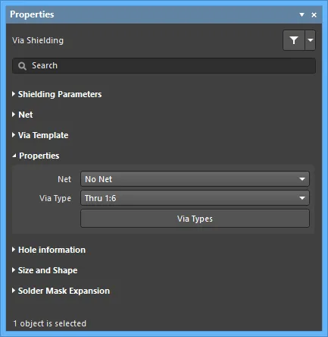Expand the Size and Shape section
This screenshot has width=328, height=337.
click(45, 270)
